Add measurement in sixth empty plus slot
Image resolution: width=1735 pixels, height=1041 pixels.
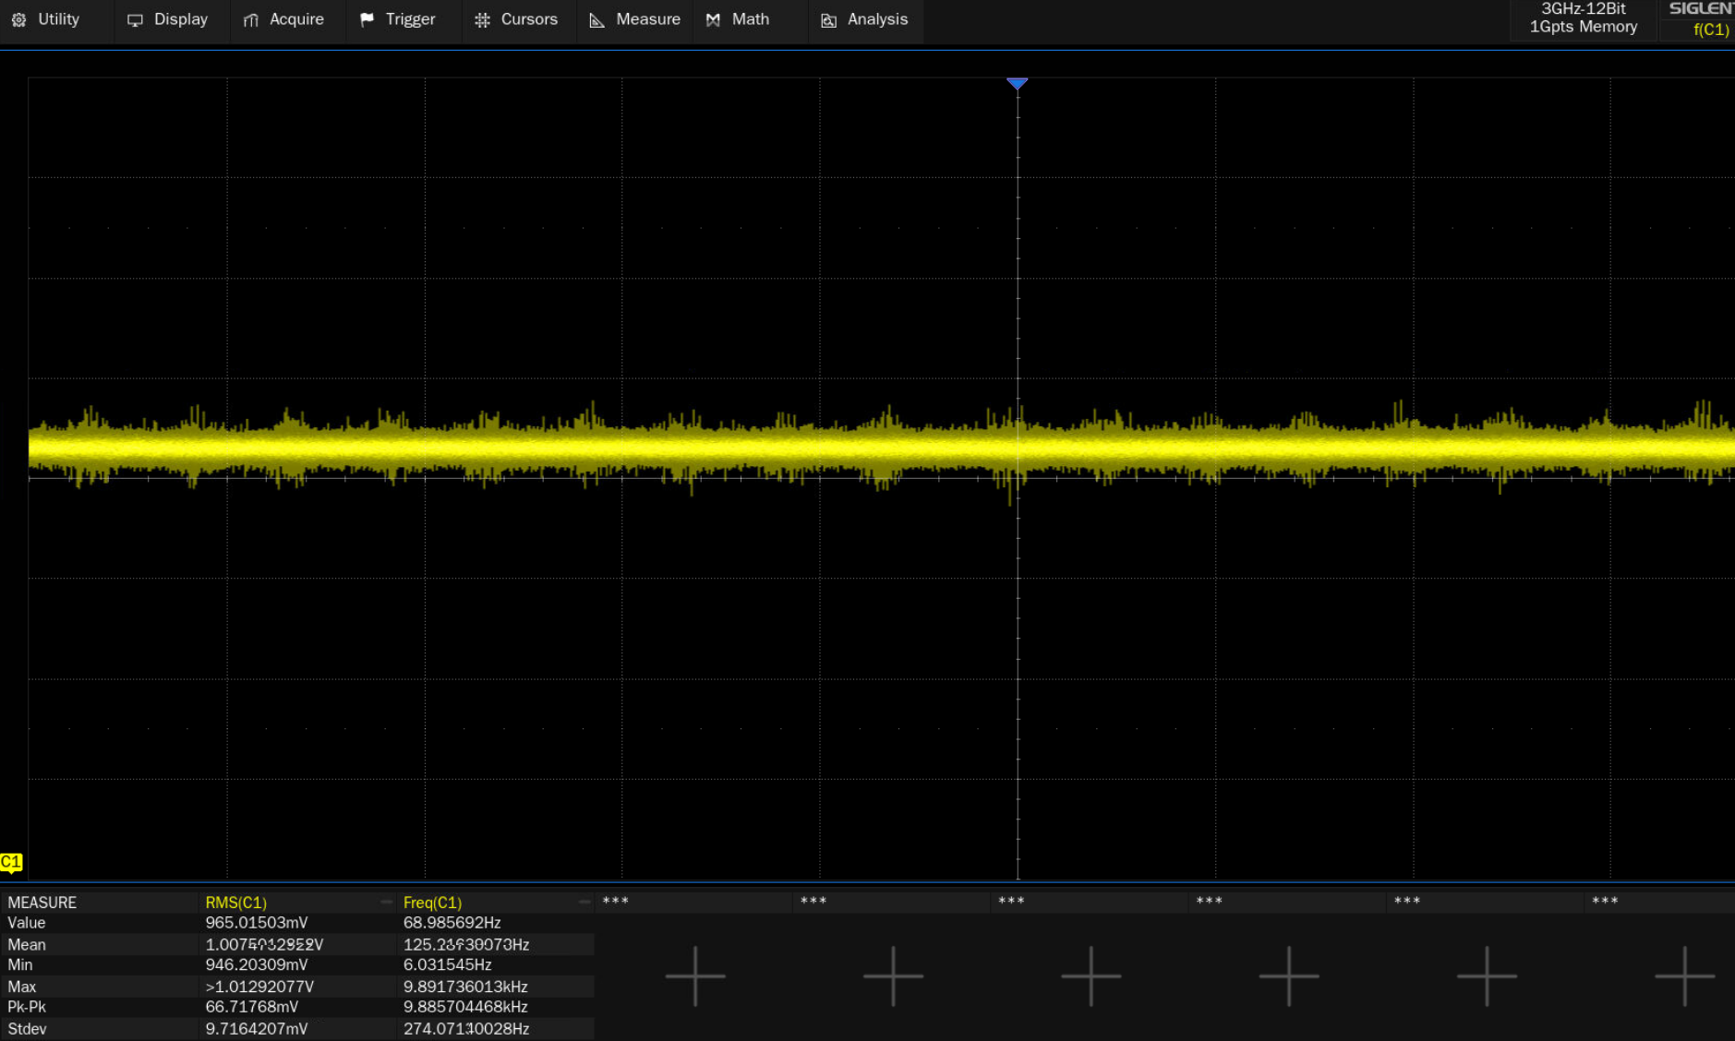1685,975
